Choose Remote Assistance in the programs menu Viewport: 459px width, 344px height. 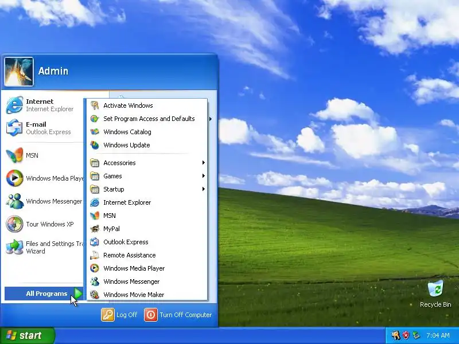point(146,255)
